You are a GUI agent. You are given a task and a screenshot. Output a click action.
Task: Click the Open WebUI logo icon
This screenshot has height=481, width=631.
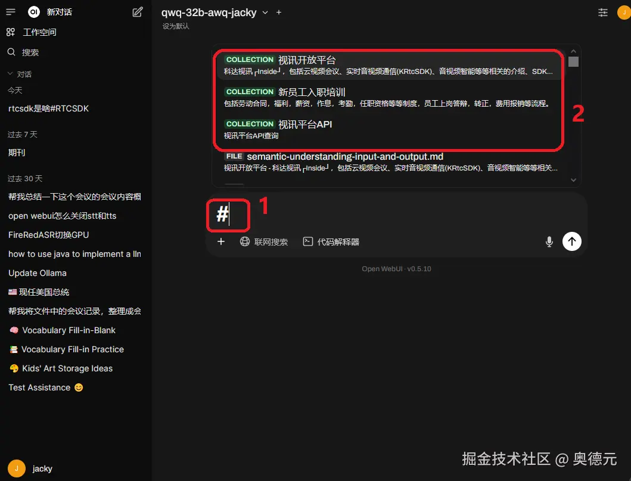[x=34, y=12]
